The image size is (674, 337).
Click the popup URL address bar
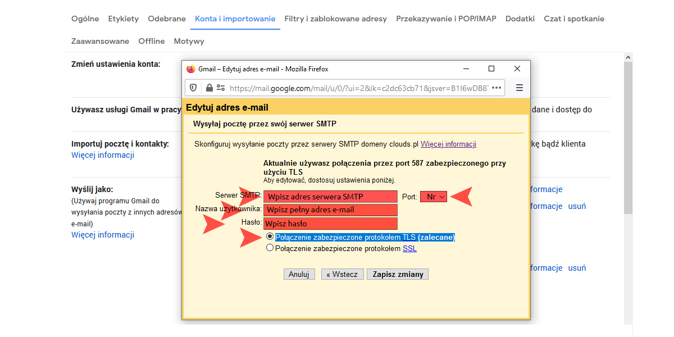coord(358,88)
